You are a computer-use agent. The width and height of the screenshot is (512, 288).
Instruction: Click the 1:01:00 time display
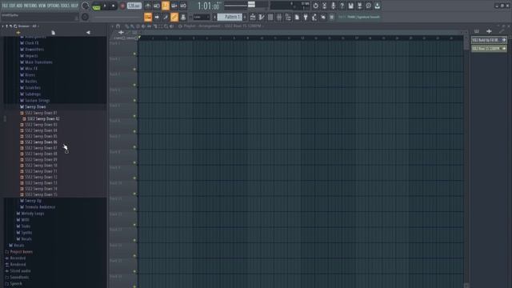(208, 6)
